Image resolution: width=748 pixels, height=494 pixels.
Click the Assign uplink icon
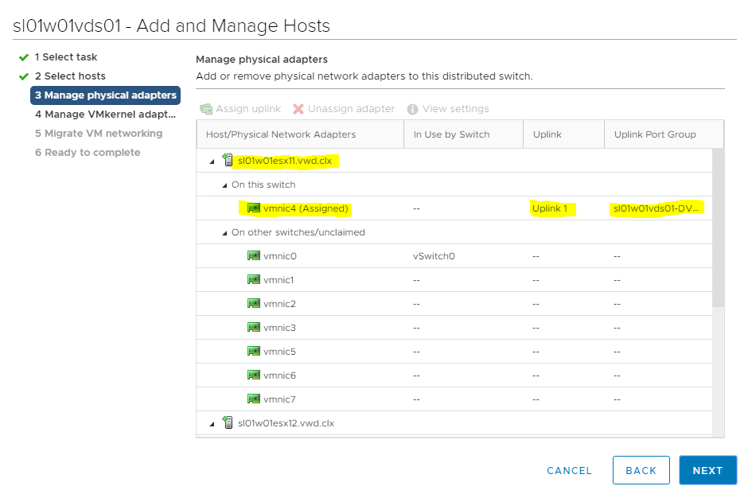(206, 109)
